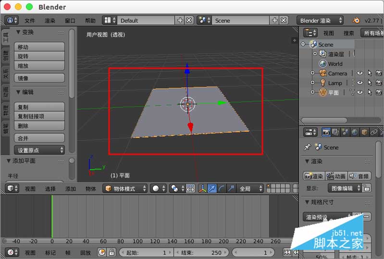The image size is (384, 259).
Task: Click the 合并 button
Action: [x=39, y=138]
